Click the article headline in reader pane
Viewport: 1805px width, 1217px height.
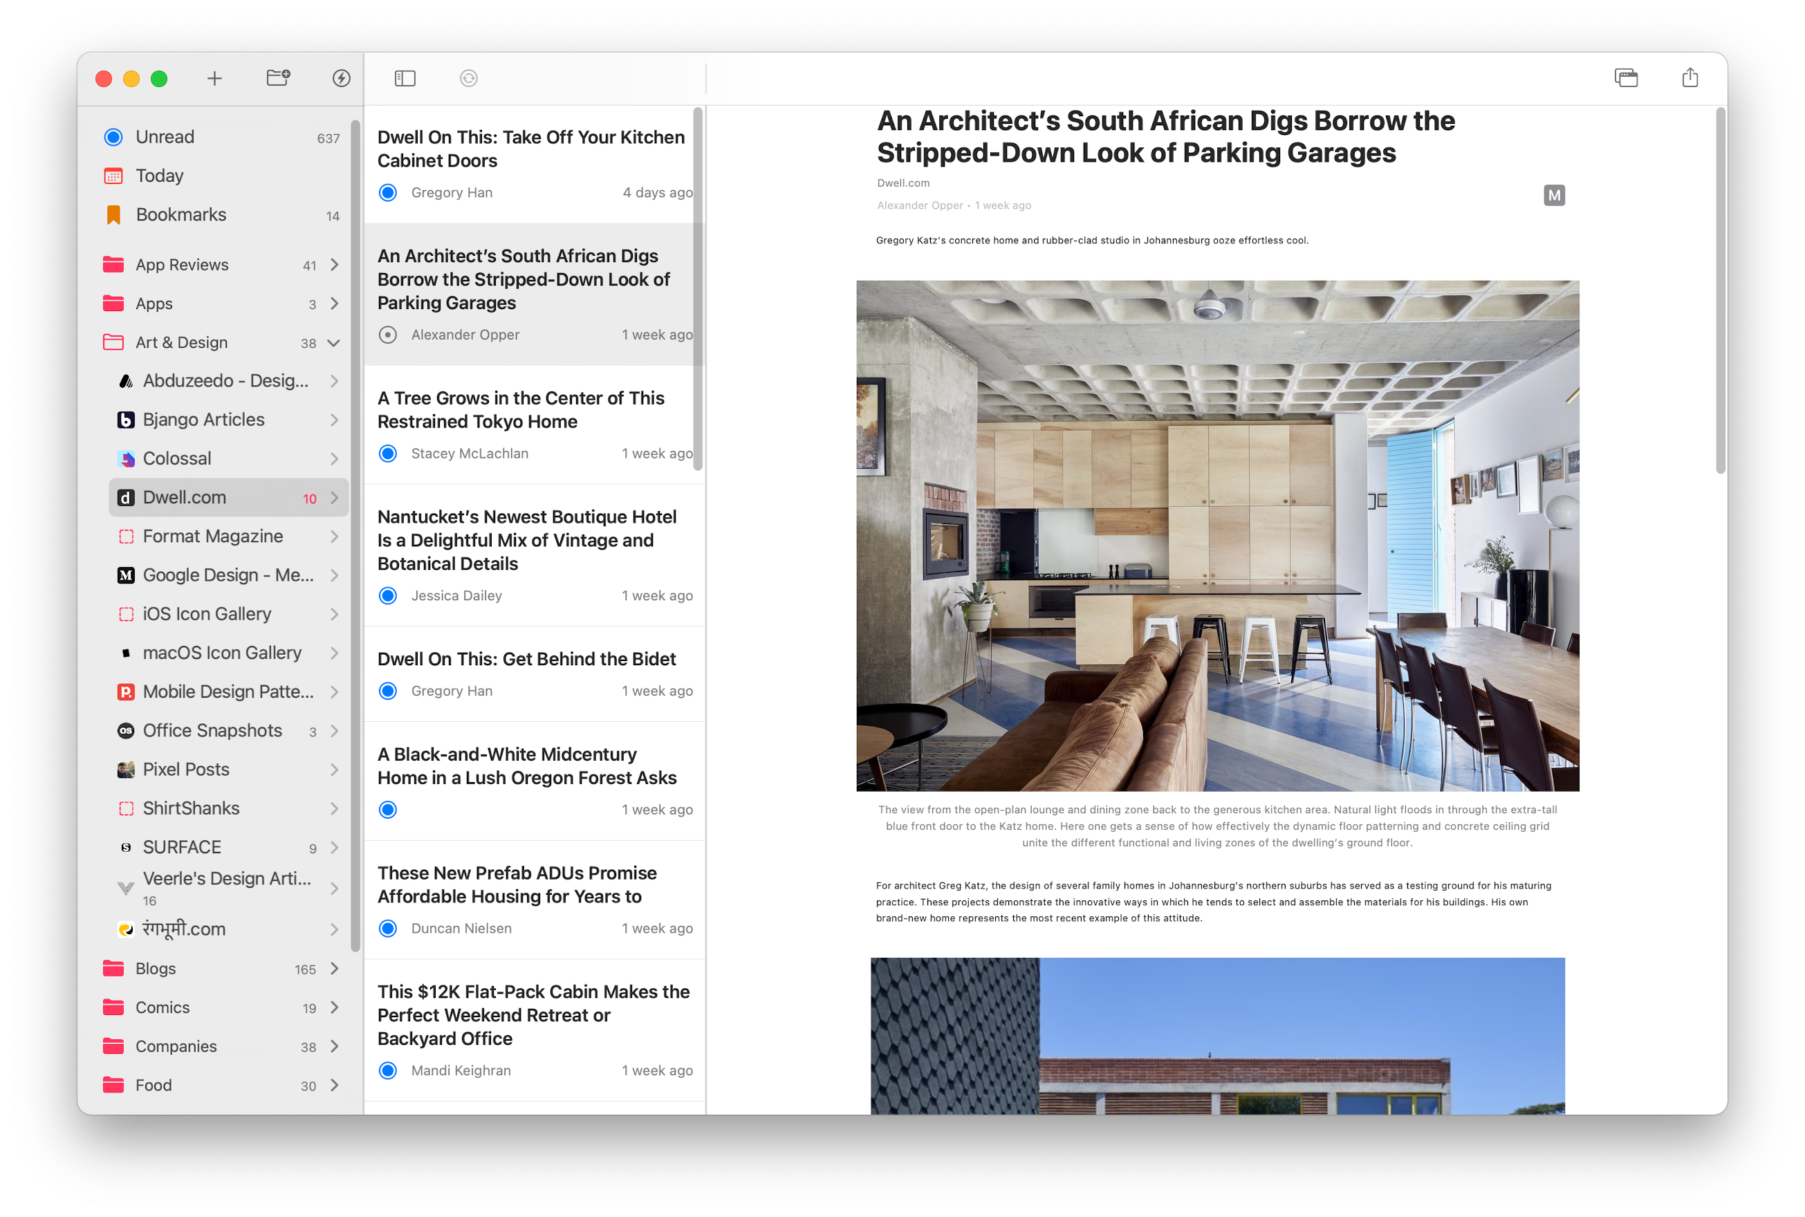[x=1165, y=137]
